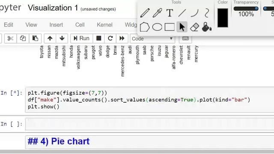The image size is (274, 154).
Task: Click the (unsaved changes) status text
Action: click(98, 9)
